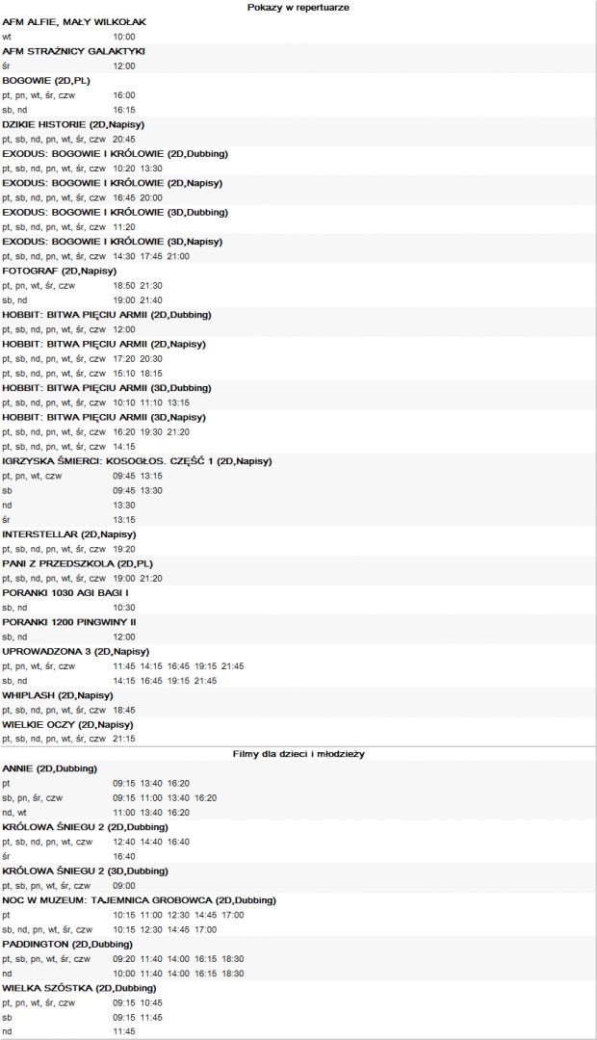597x1040 pixels.
Task: Click the Bogowie (2D,PL) movie title
Action: point(46,80)
